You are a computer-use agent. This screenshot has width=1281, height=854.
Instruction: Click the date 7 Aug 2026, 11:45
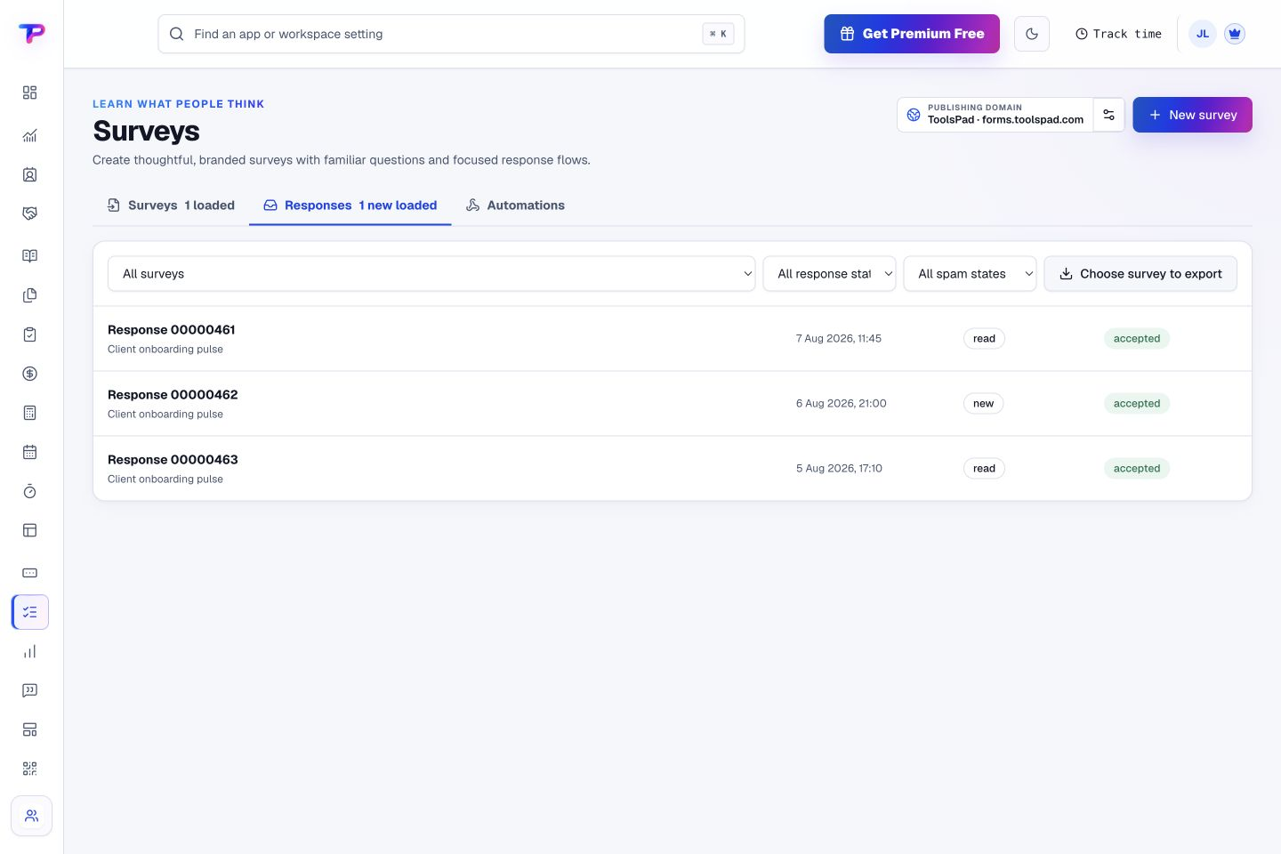click(839, 339)
